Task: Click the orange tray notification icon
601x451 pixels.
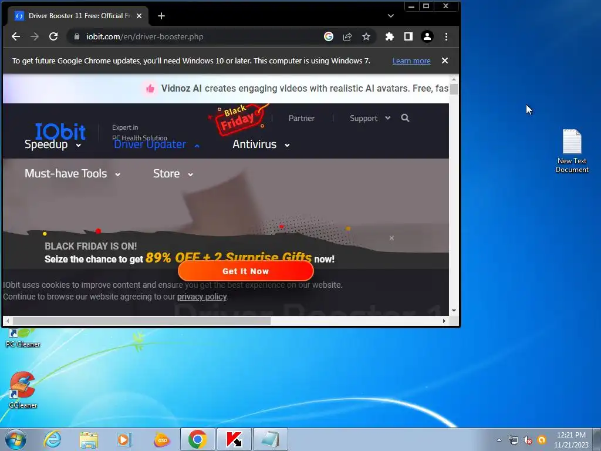Action: [x=542, y=440]
